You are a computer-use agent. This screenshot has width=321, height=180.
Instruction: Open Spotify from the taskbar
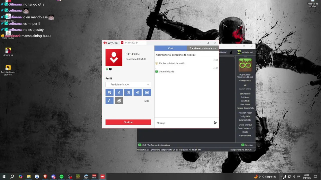point(61,177)
